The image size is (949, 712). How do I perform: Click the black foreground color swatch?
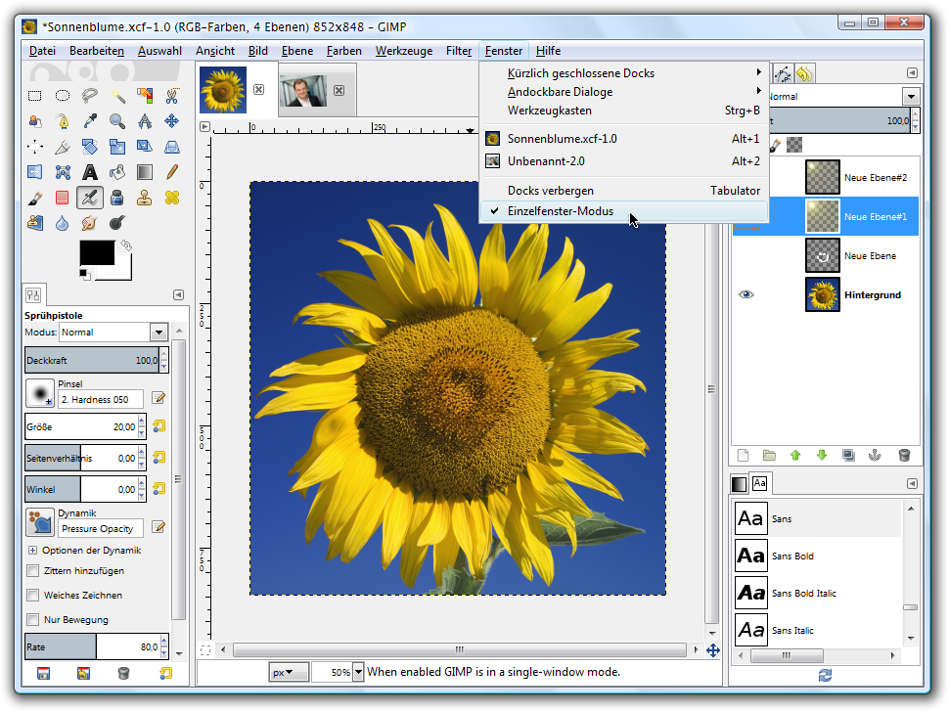(97, 253)
